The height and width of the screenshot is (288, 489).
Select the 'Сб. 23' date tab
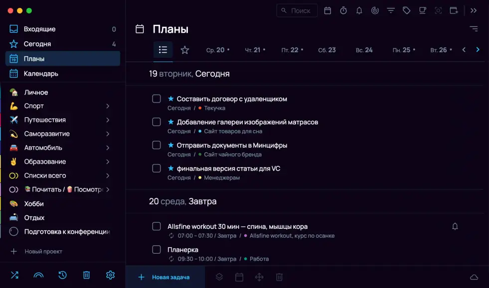tap(326, 50)
